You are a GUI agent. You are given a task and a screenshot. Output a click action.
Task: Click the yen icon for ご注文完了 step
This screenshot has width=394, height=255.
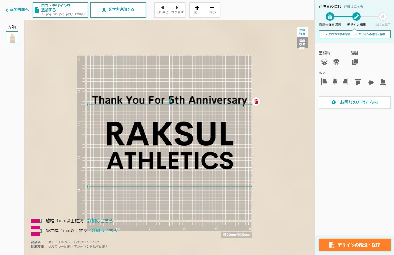(383, 17)
